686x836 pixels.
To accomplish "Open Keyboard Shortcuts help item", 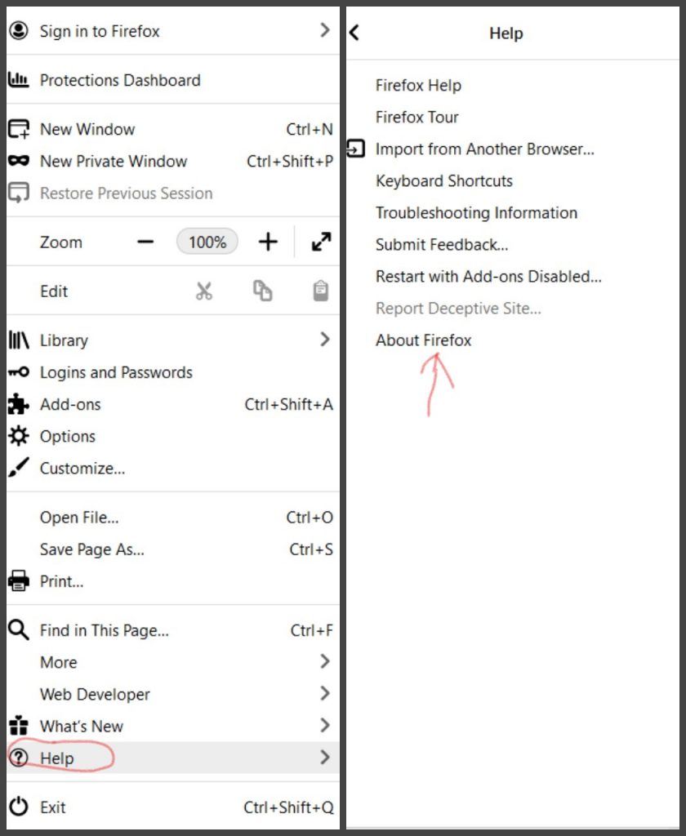I will [444, 181].
